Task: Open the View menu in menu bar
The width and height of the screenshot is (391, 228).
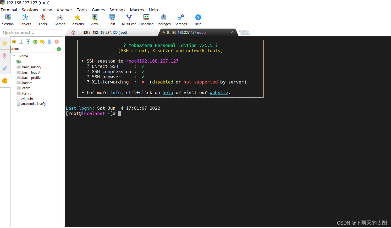Action: (47, 10)
